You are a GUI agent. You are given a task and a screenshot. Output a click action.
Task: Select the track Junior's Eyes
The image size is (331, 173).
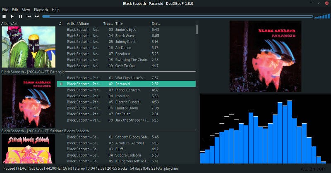click(x=126, y=30)
